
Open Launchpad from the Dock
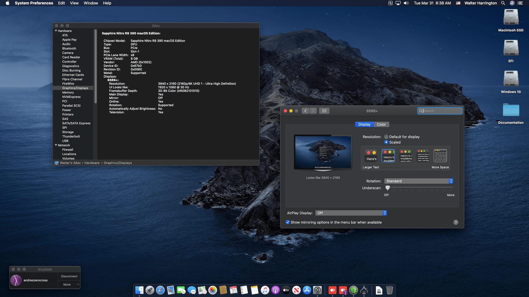[x=150, y=290]
